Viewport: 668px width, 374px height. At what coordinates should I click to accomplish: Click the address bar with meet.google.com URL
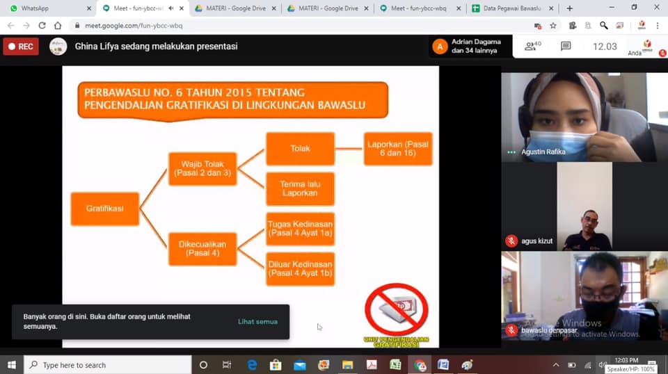[x=299, y=26]
